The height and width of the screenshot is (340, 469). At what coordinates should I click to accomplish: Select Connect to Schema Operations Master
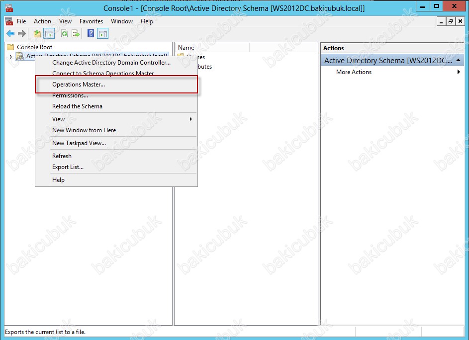coord(116,73)
